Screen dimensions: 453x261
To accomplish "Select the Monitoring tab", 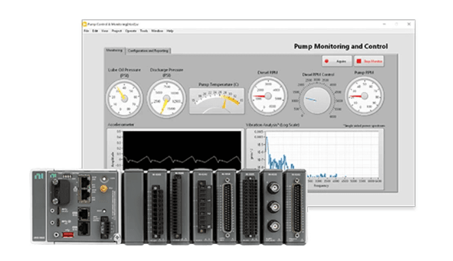I will pos(114,50).
